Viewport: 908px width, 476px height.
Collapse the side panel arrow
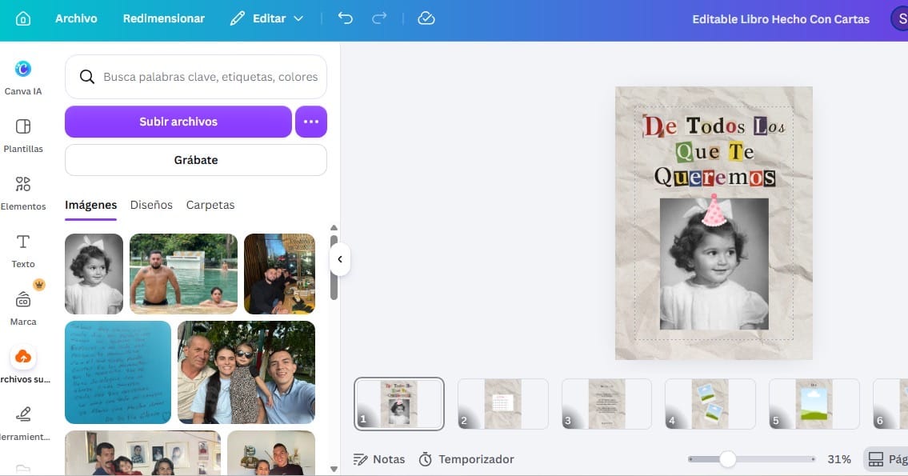pos(340,259)
